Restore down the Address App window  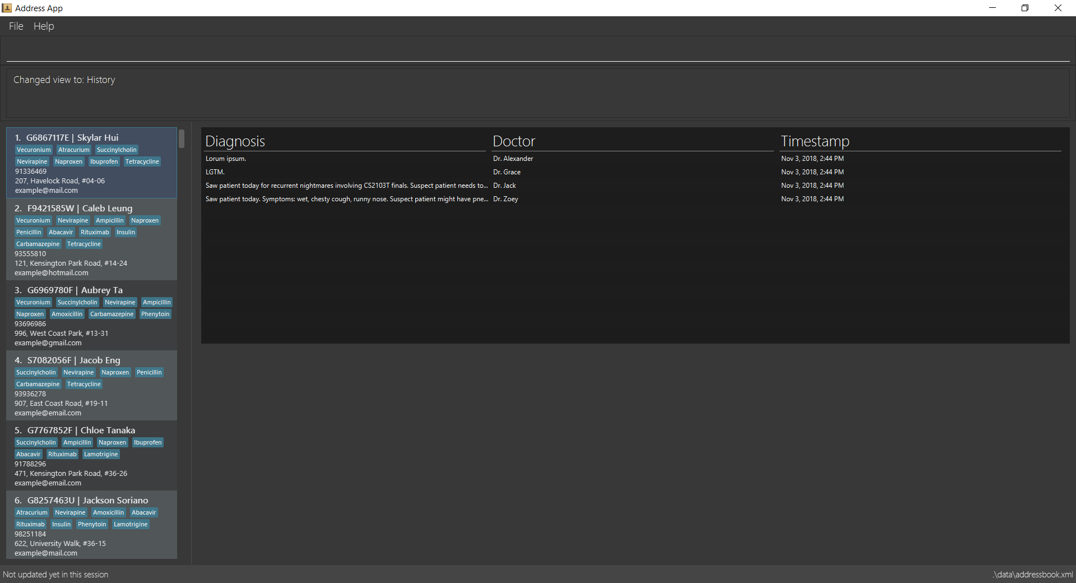tap(1025, 8)
